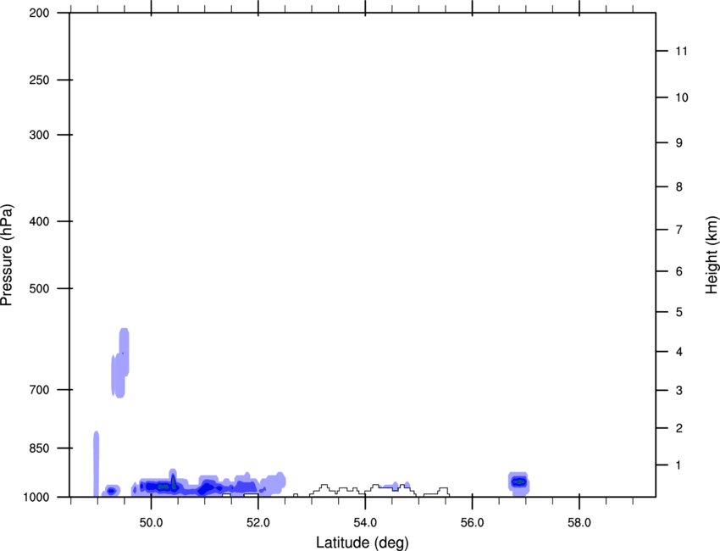Click the light-blue blob near latitude 52.4
Image resolution: width=720 pixels, height=551 pixels.
[x=276, y=482]
